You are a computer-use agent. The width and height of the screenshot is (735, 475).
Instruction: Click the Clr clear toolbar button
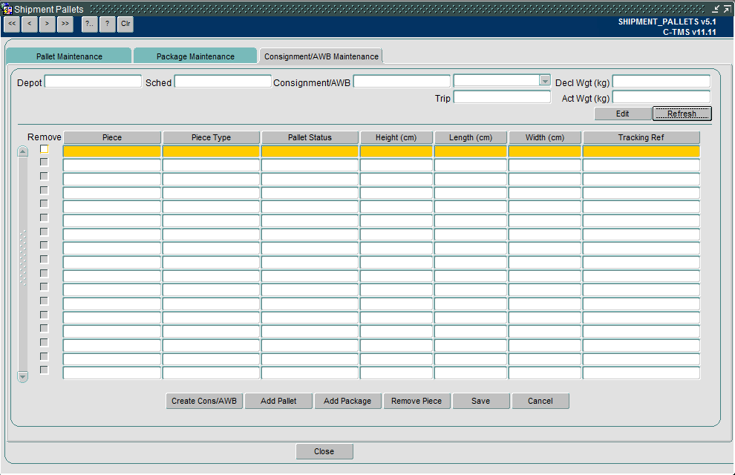click(x=125, y=24)
